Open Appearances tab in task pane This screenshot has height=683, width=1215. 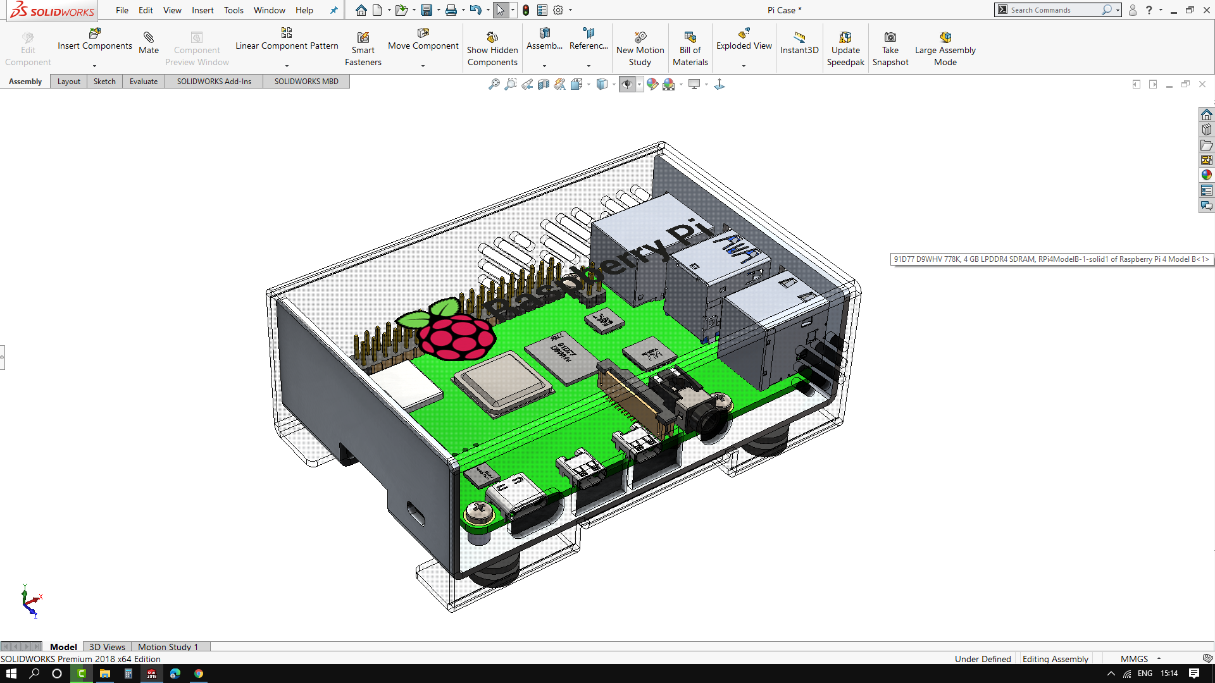pos(1207,175)
